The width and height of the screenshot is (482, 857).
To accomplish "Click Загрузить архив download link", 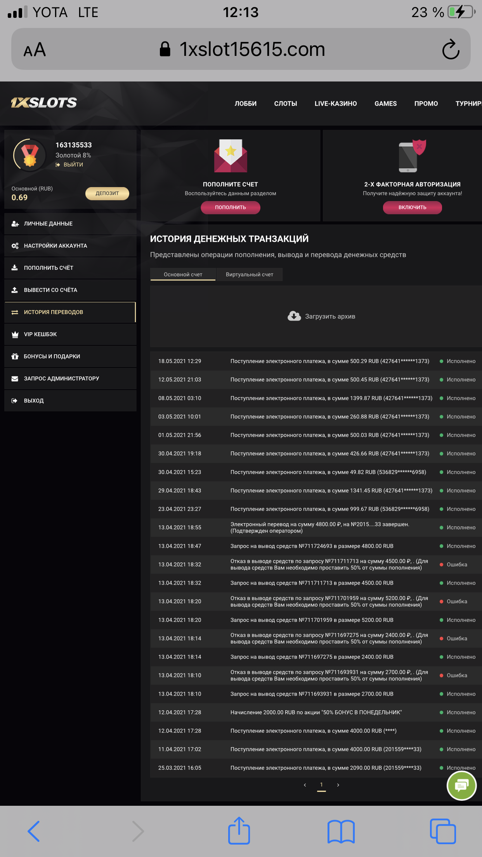I will coord(321,316).
